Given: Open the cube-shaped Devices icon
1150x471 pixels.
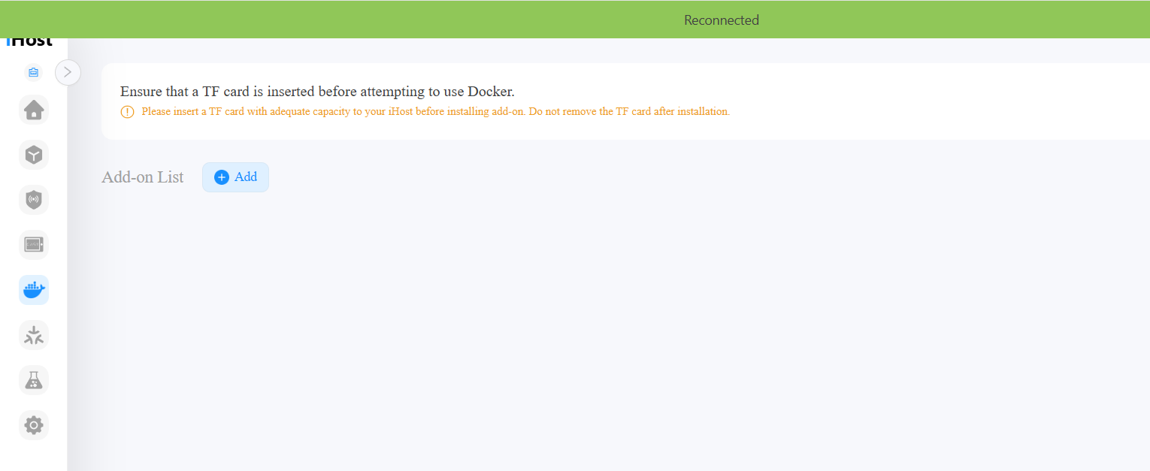Looking at the screenshot, I should pos(34,155).
